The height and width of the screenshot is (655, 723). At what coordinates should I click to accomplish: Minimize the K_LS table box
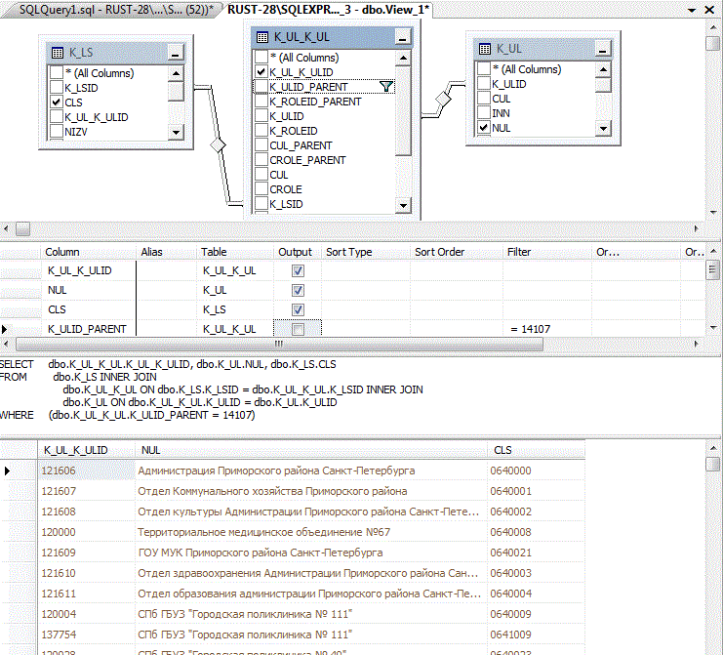(176, 52)
